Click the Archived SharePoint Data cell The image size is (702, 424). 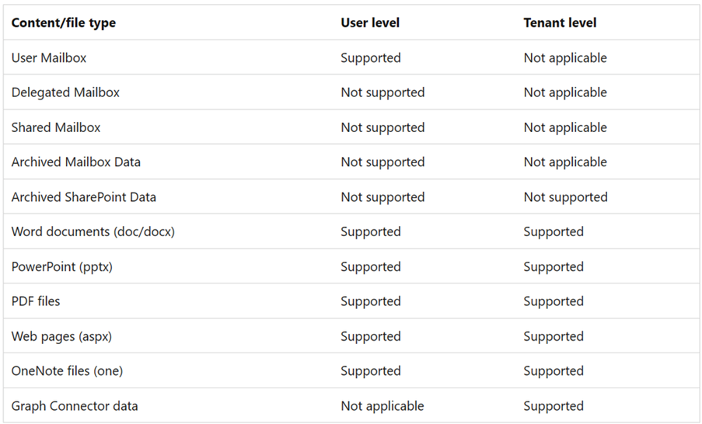tap(84, 196)
